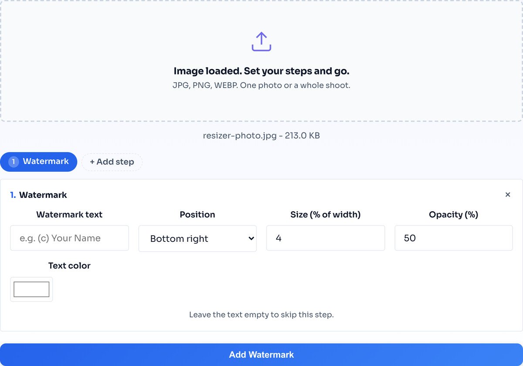Click the Opacity value field

(x=454, y=238)
